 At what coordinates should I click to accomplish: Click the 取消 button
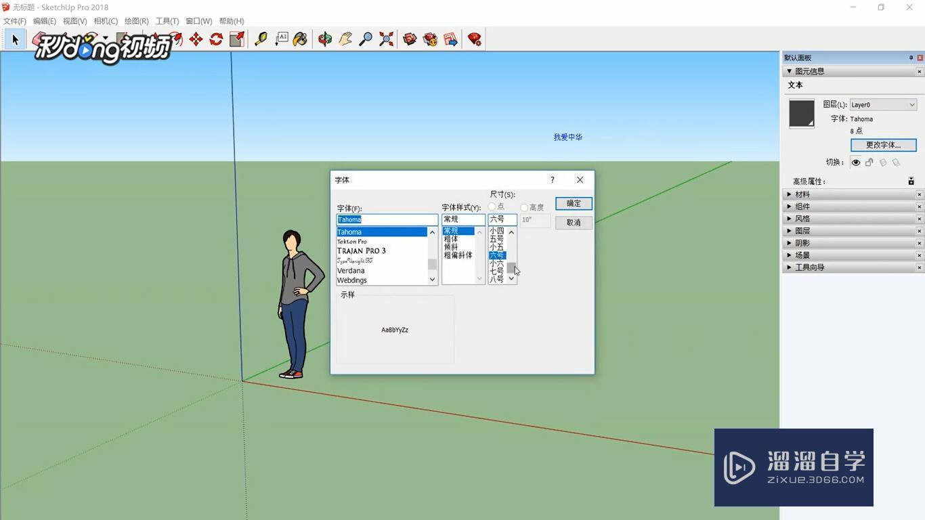click(x=574, y=222)
